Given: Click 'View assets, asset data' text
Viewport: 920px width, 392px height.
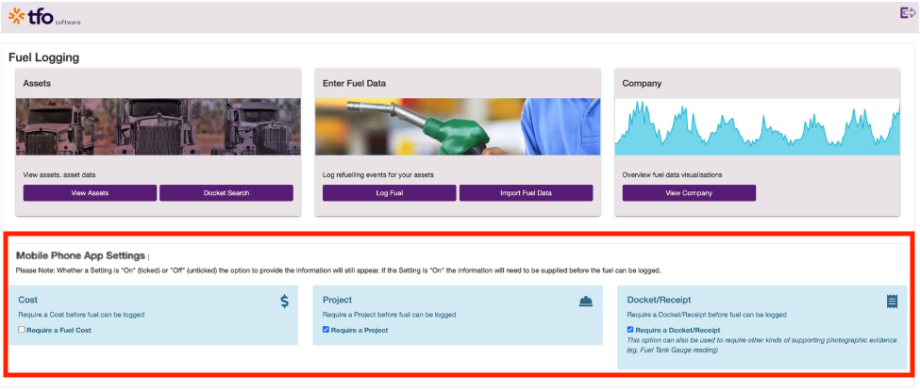Looking at the screenshot, I should [59, 174].
